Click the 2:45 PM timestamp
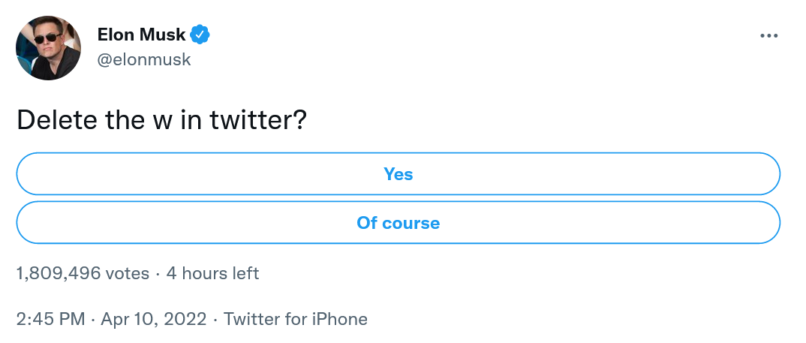 click(x=50, y=319)
